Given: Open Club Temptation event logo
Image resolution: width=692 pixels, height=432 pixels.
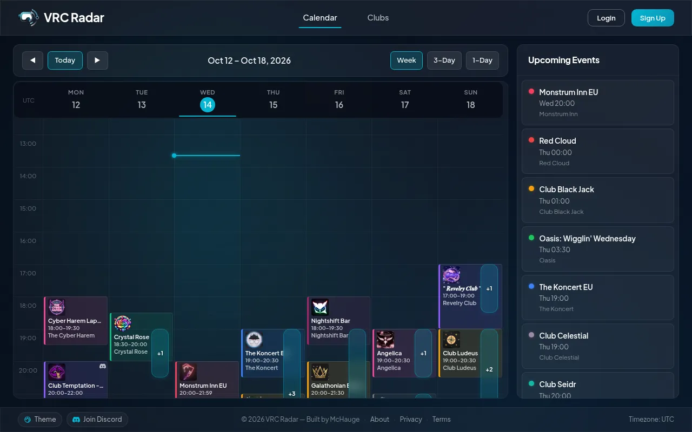Looking at the screenshot, I should 57,373.
